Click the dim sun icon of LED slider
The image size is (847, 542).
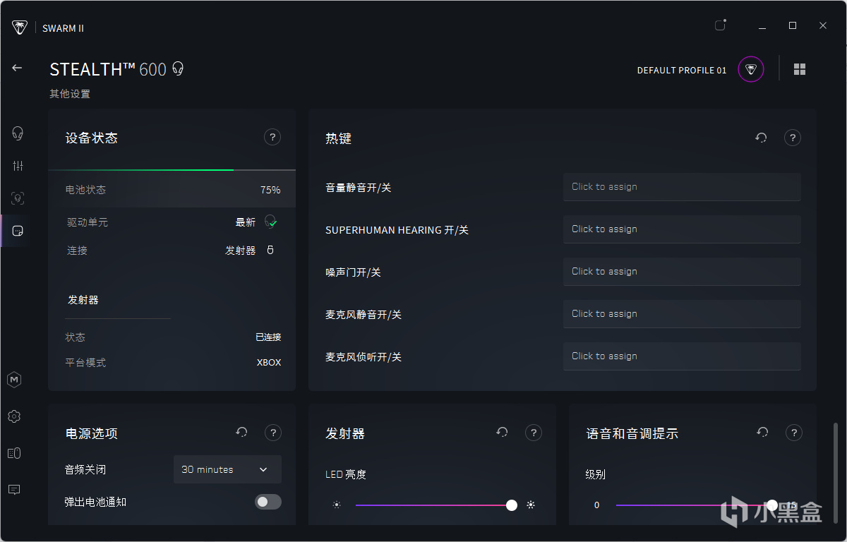(x=337, y=505)
